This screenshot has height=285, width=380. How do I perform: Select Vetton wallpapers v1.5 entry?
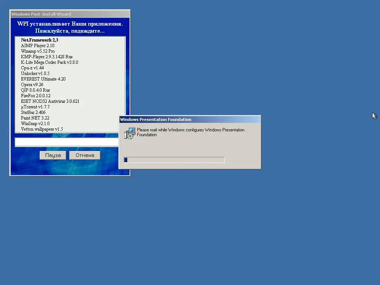click(42, 129)
